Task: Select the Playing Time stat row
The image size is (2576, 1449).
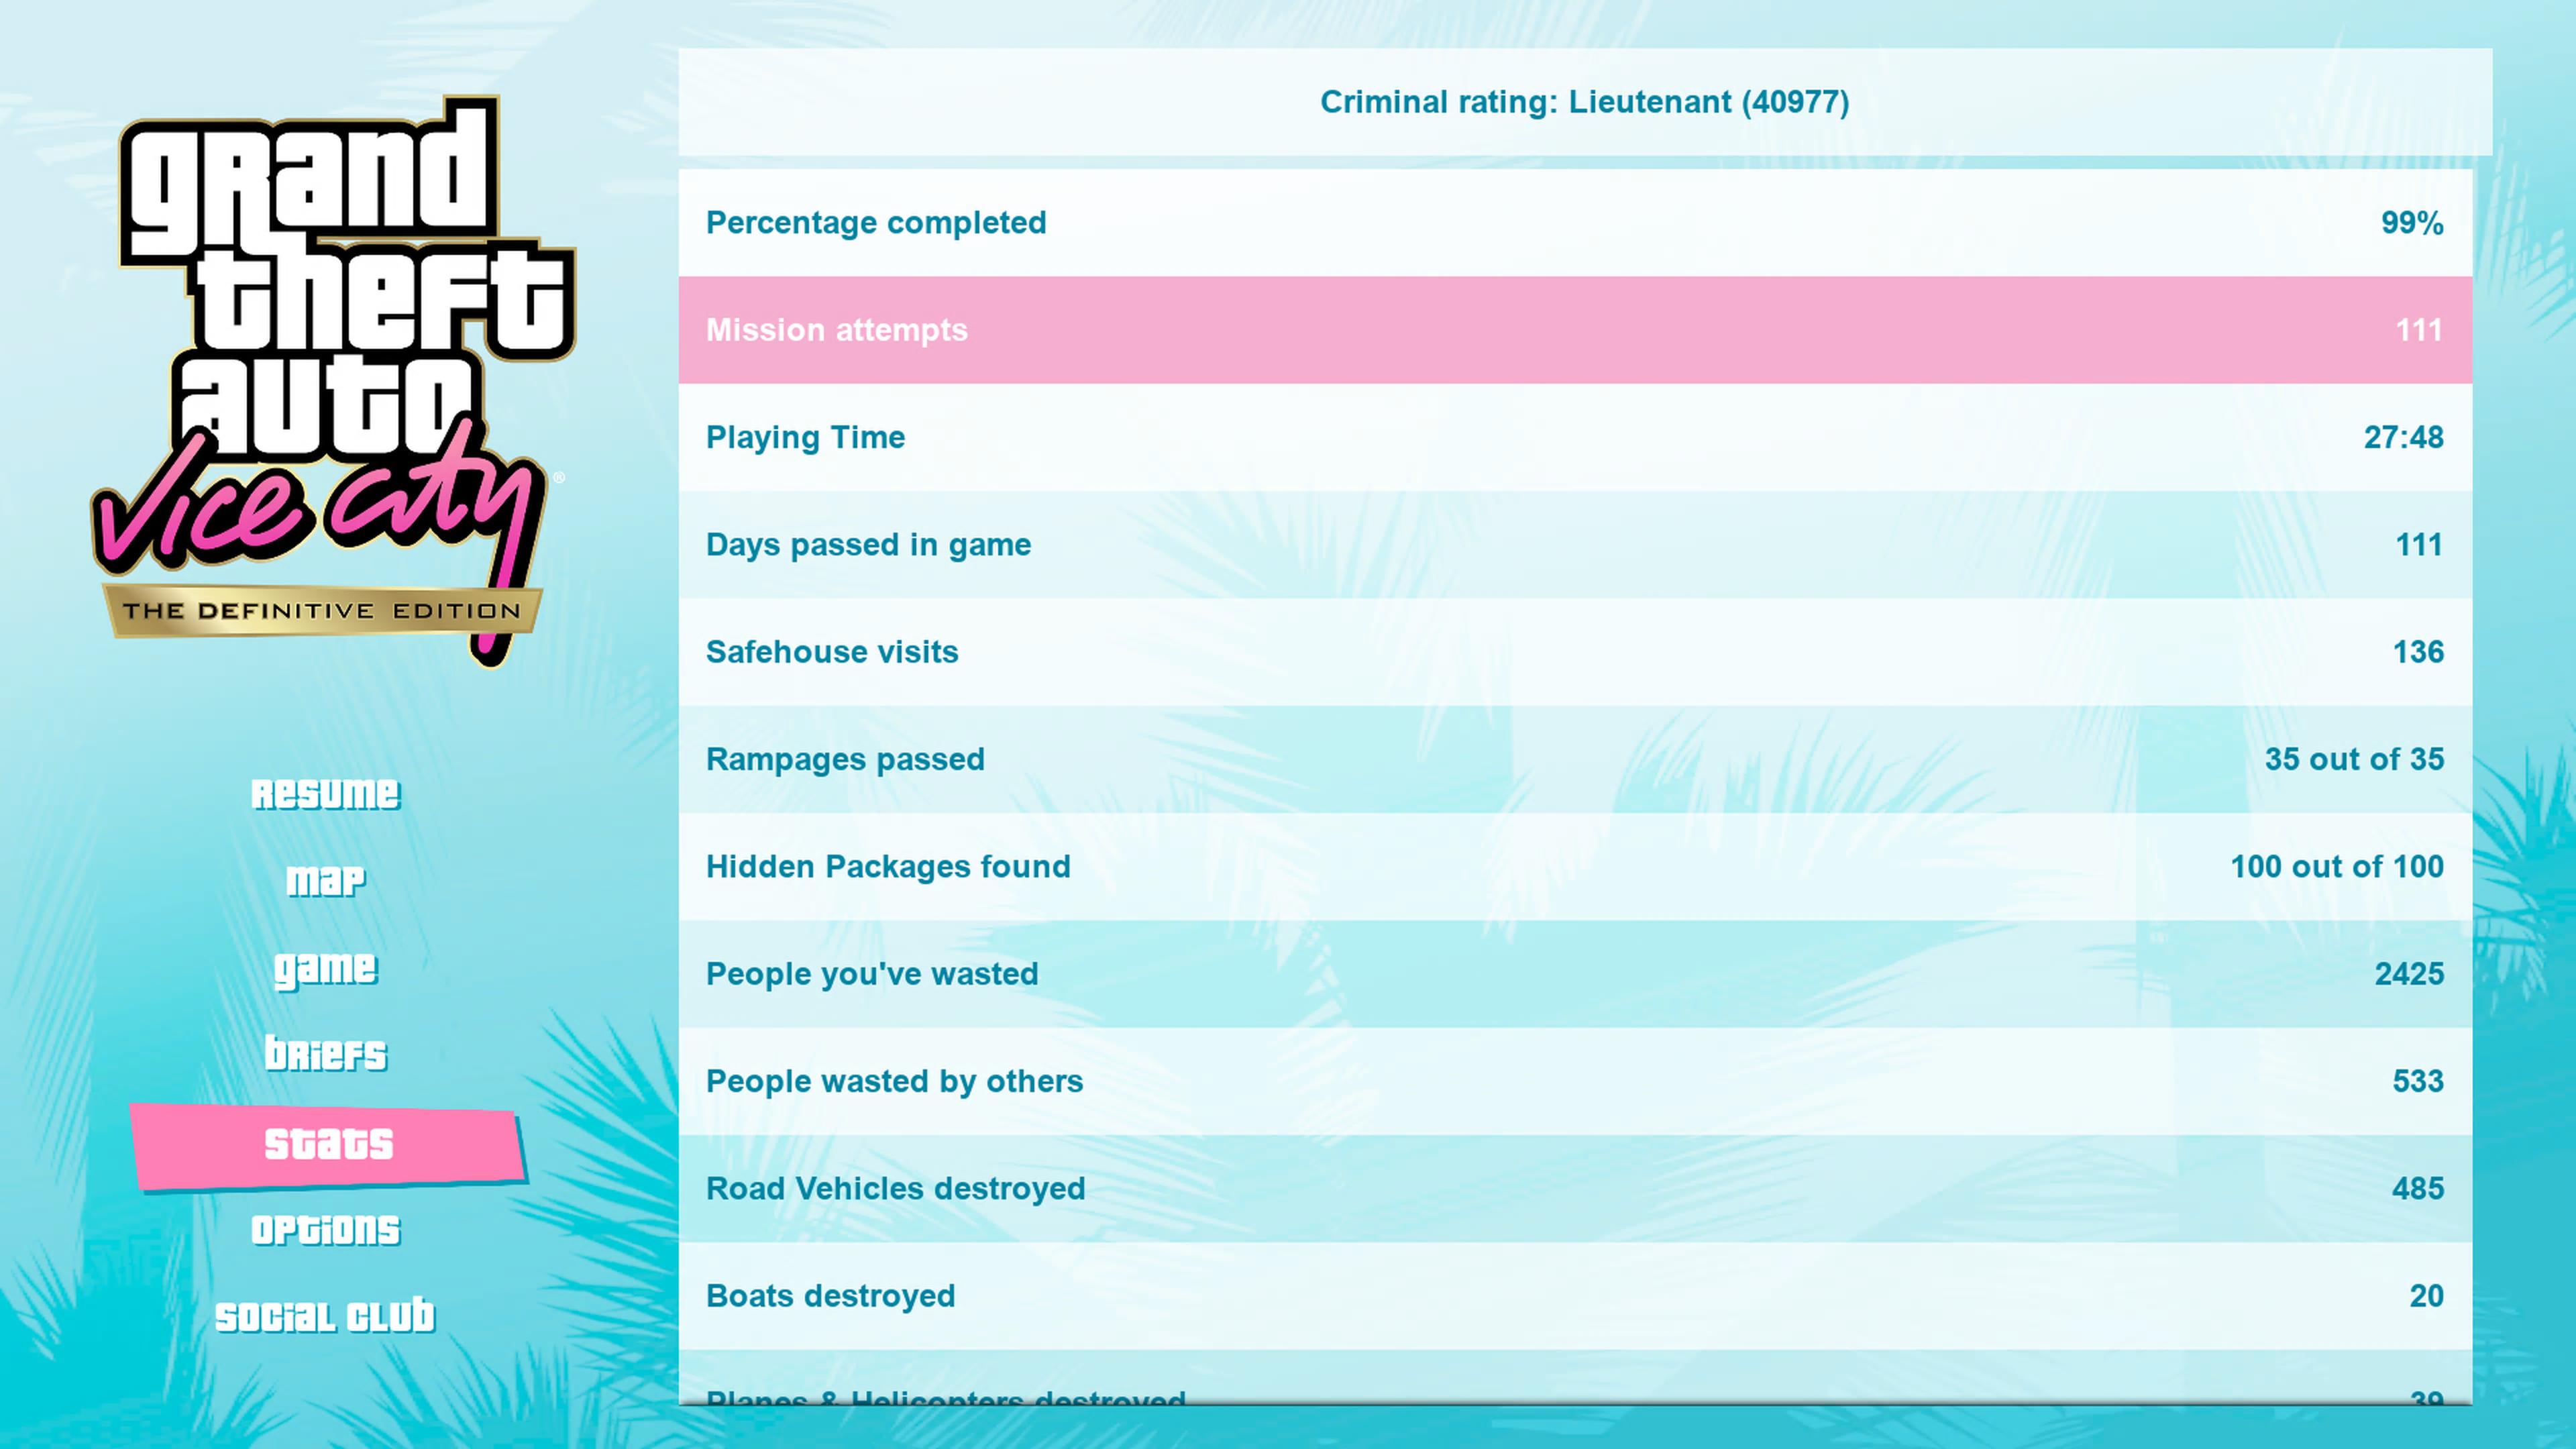Action: [x=1575, y=437]
